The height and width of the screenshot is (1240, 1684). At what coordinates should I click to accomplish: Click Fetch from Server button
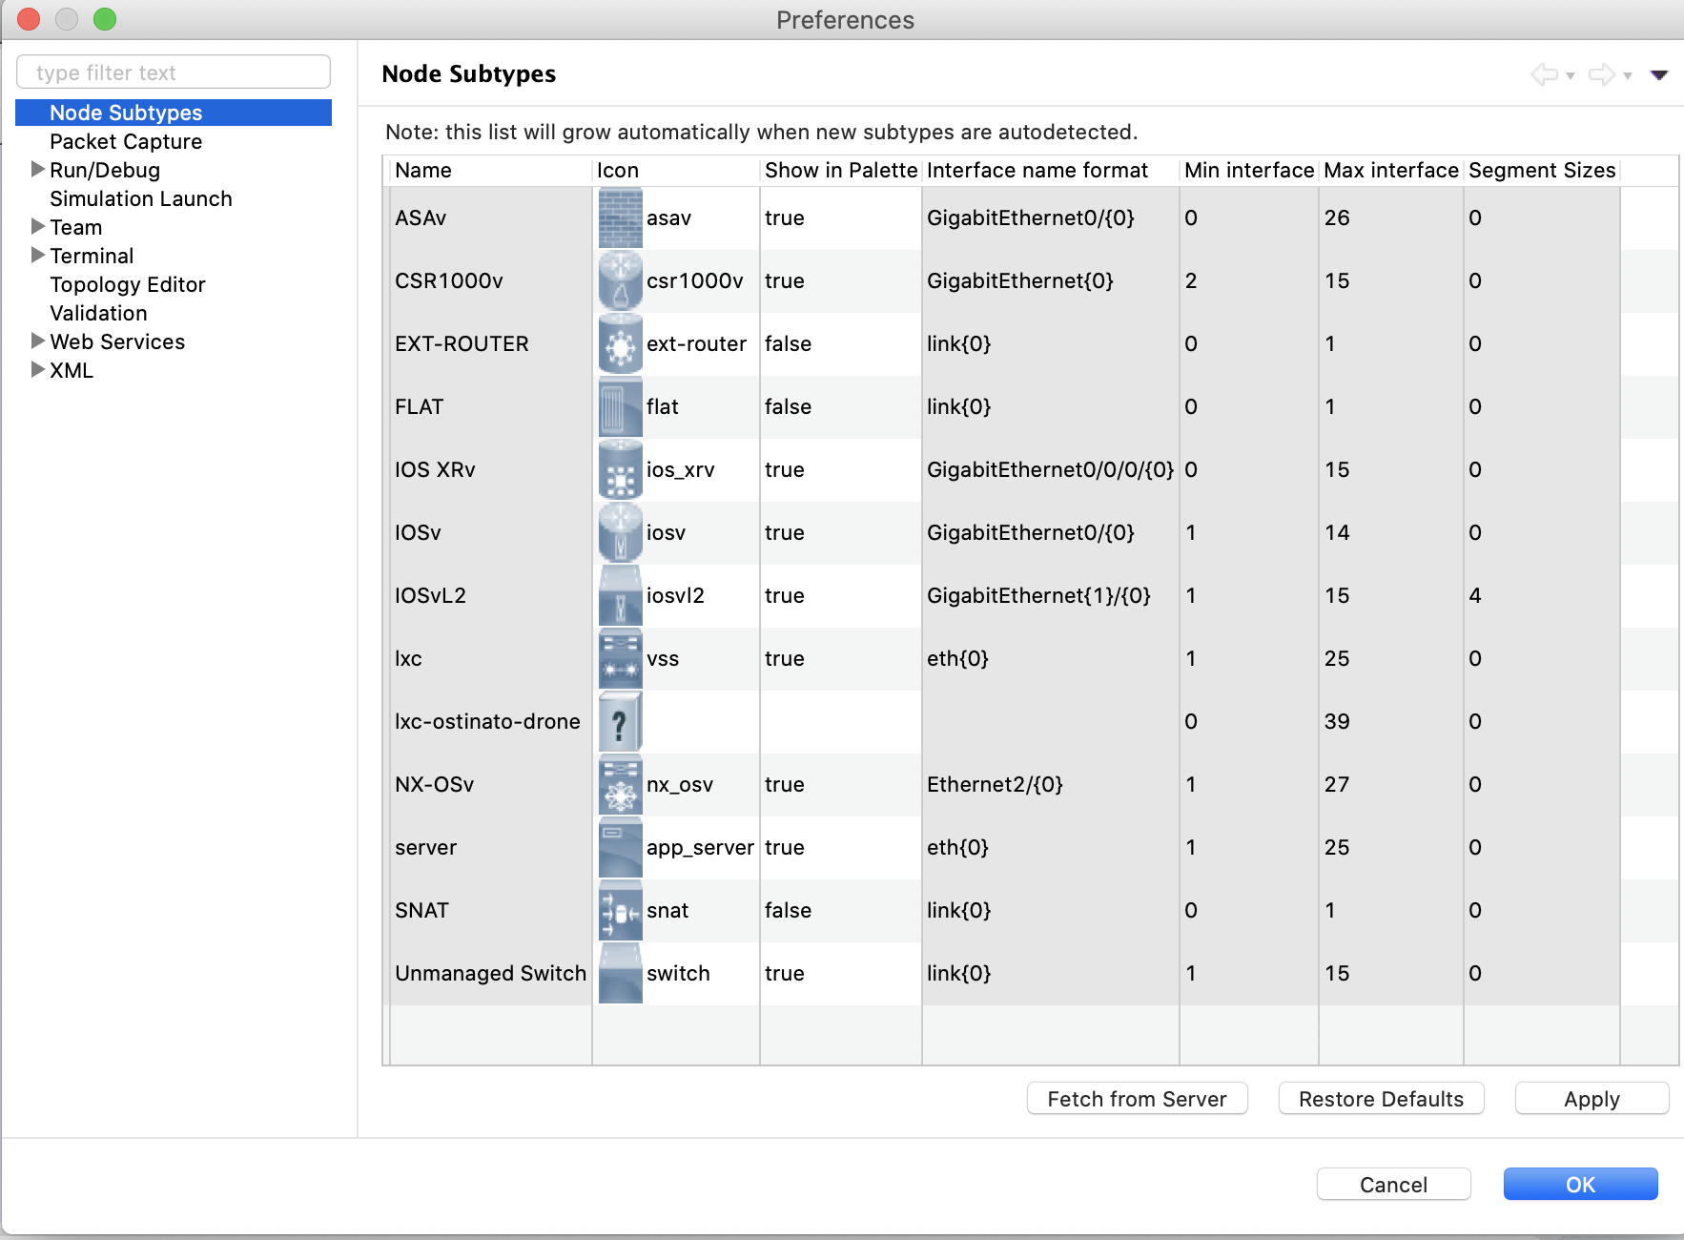pyautogui.click(x=1137, y=1099)
